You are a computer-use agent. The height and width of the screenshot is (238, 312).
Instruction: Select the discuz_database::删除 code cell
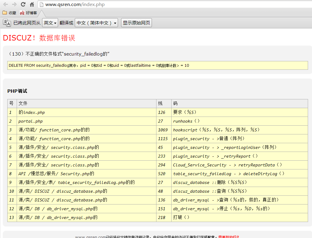pos(240,182)
